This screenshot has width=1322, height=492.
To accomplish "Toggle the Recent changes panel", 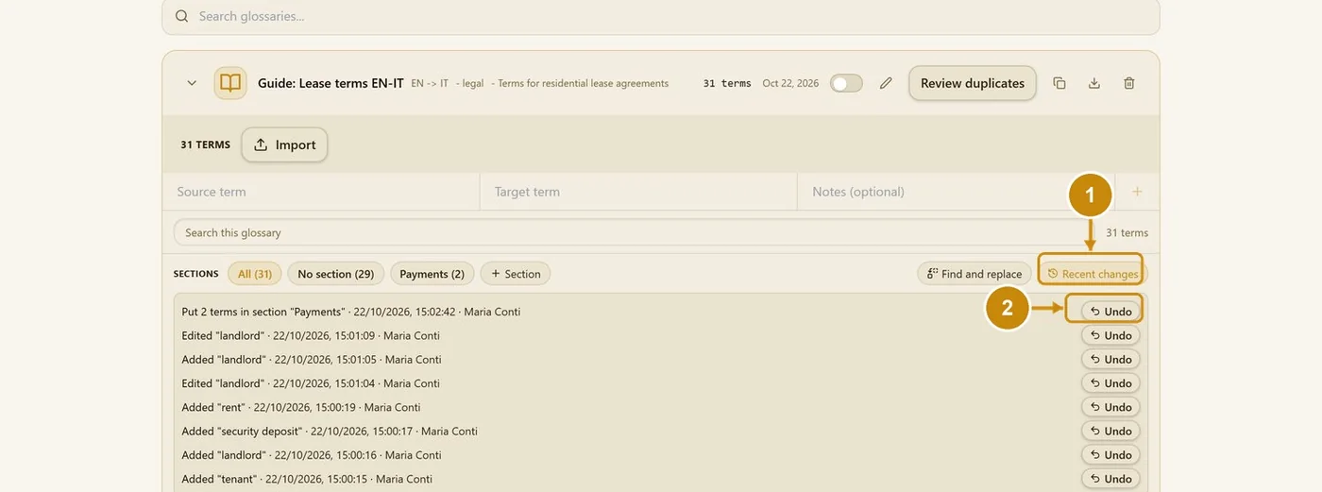I will pyautogui.click(x=1092, y=274).
